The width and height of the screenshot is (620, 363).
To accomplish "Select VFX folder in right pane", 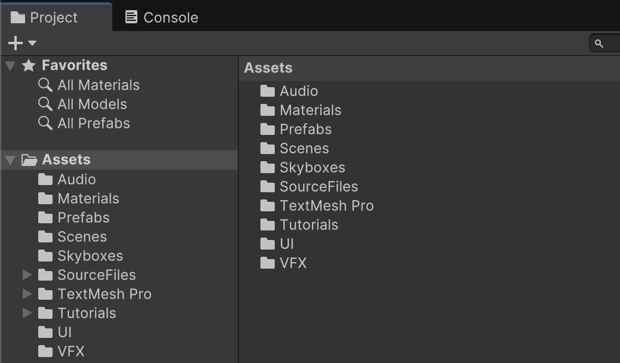I will click(283, 263).
